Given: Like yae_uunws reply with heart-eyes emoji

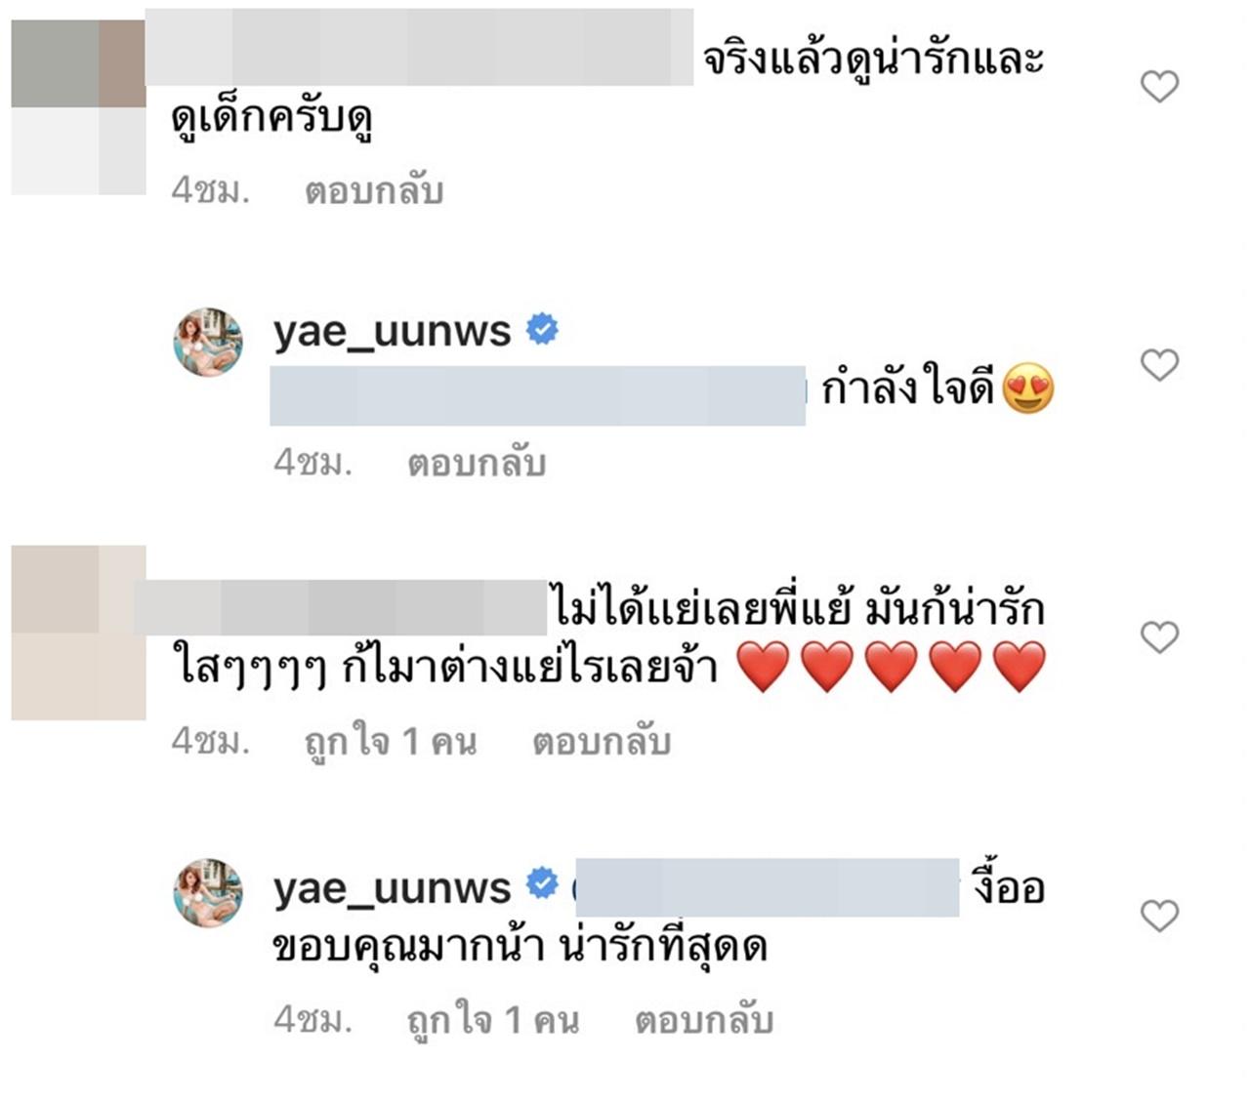Looking at the screenshot, I should coord(1159,365).
